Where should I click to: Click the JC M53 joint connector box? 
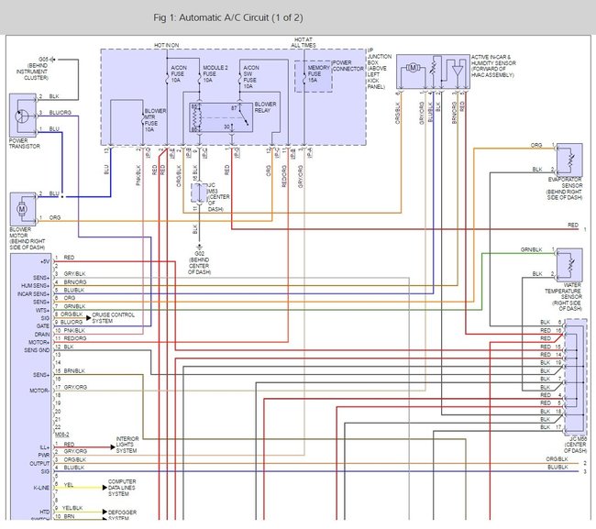coord(199,193)
